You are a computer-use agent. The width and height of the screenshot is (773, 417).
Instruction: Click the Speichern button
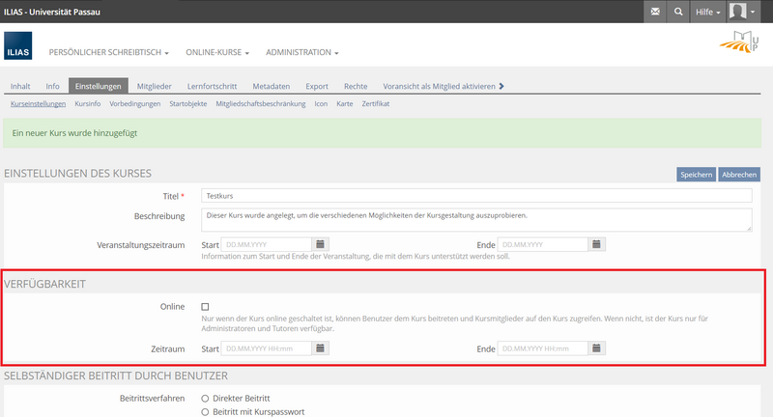click(696, 175)
